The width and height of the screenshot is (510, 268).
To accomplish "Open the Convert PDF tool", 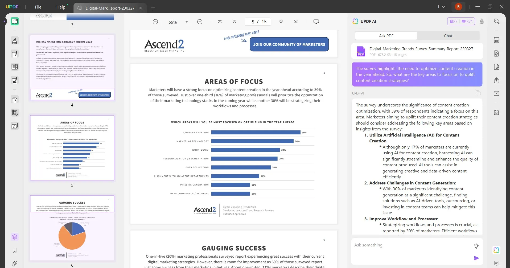I will click(497, 53).
